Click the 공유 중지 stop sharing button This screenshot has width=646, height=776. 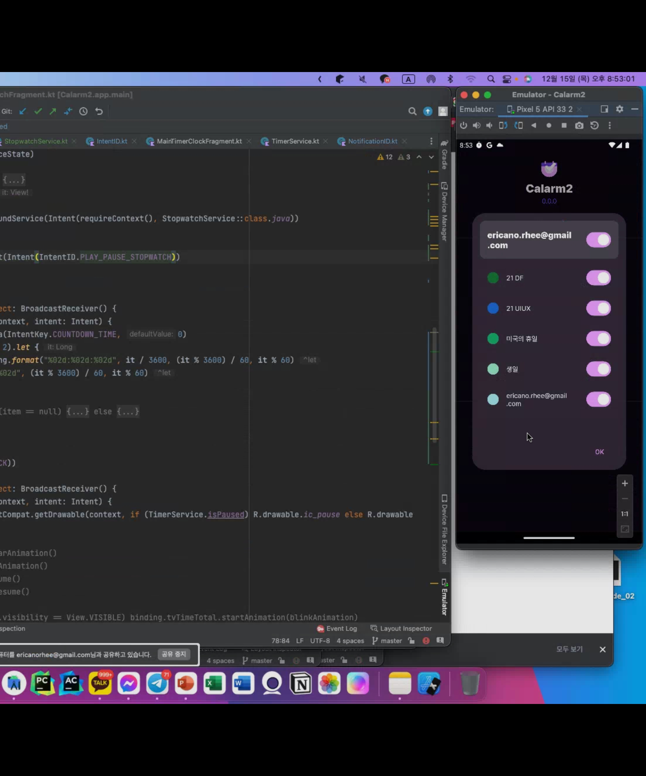[174, 654]
